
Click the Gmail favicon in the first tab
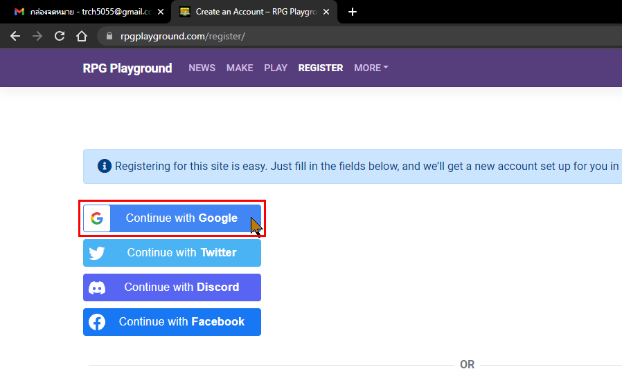(x=19, y=12)
